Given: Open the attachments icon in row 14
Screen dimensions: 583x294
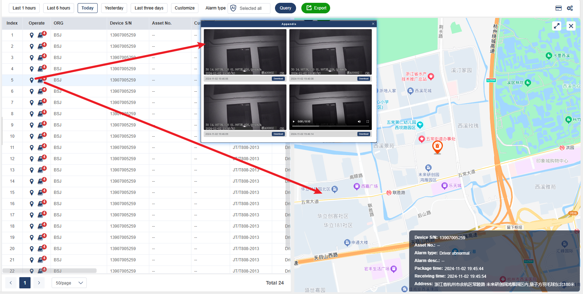Looking at the screenshot, I should (41, 181).
